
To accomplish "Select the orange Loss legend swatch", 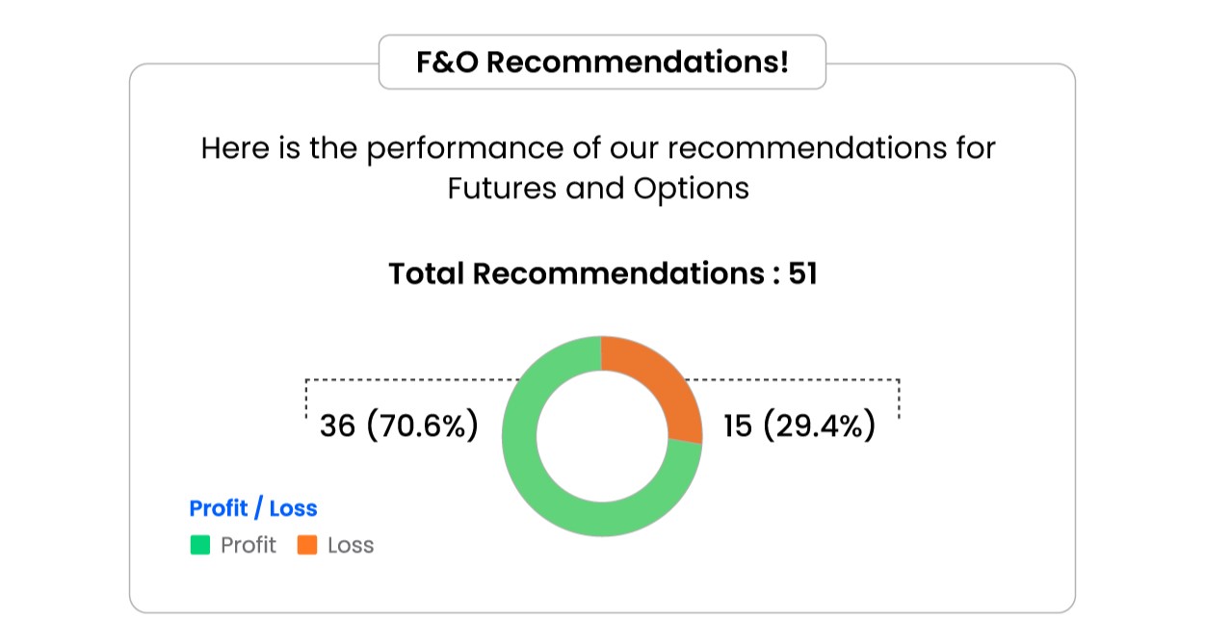I will (307, 545).
